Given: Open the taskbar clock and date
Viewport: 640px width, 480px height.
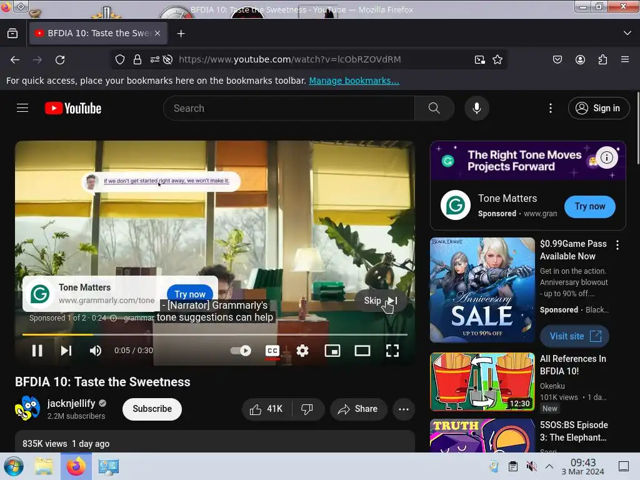Looking at the screenshot, I should tap(583, 466).
